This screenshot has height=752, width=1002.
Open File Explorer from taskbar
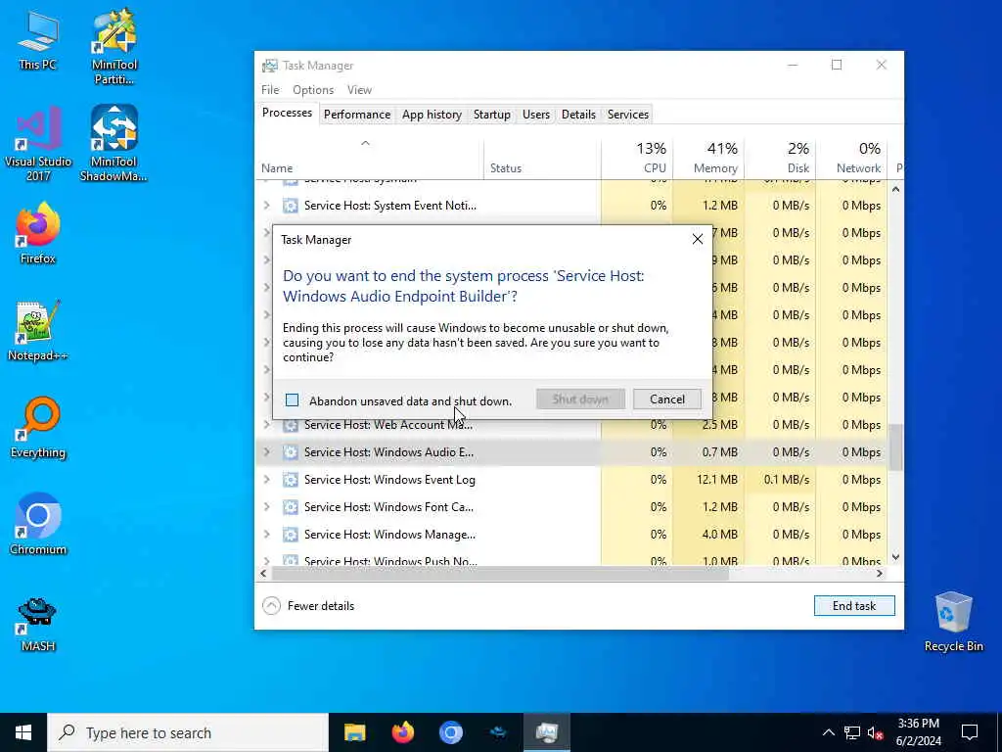click(354, 732)
